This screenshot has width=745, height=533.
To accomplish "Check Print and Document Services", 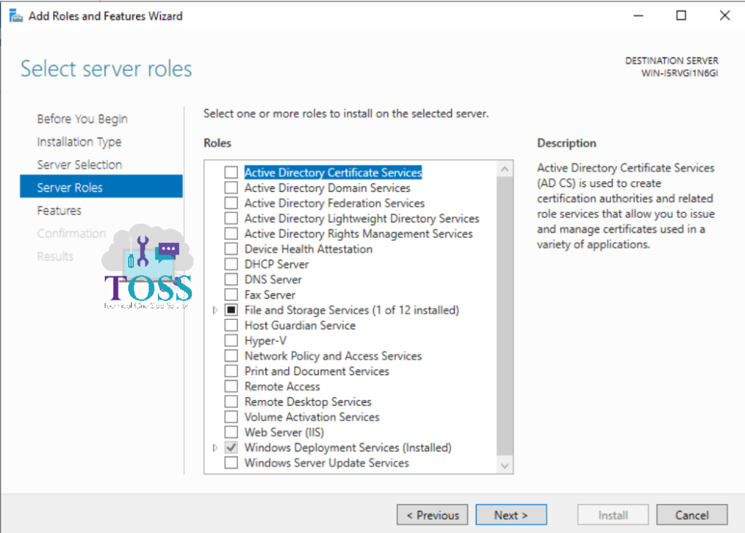I will [231, 371].
